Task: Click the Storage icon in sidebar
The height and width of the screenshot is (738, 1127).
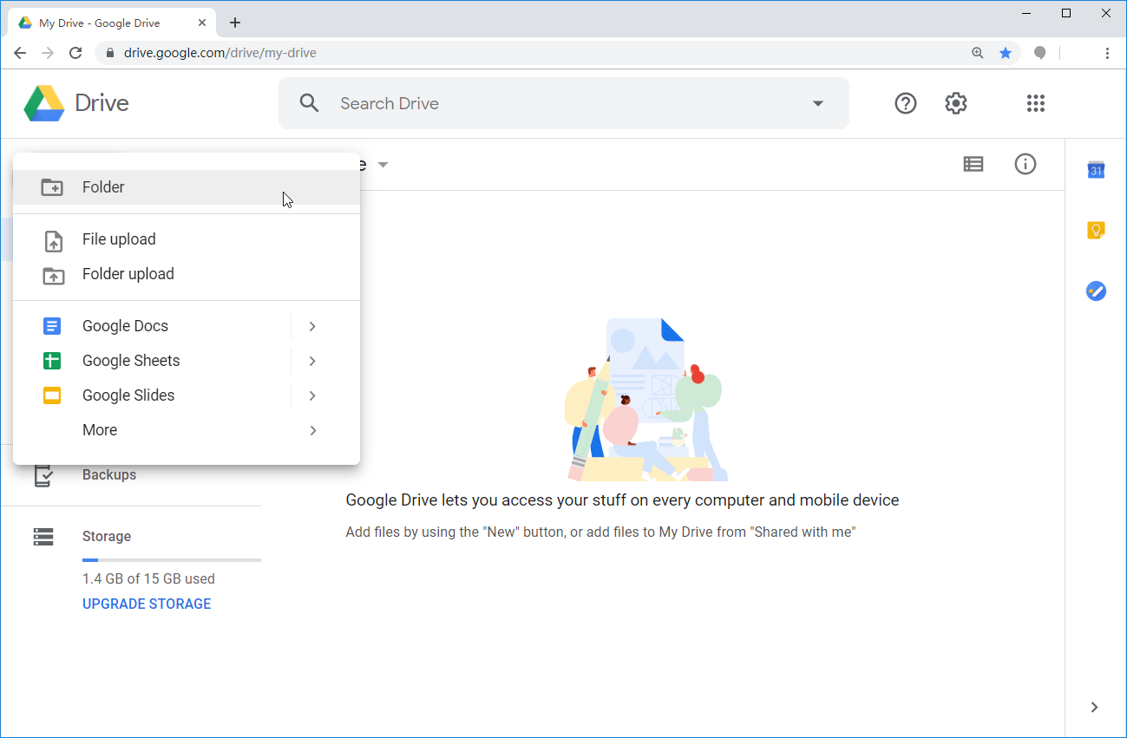Action: point(43,537)
